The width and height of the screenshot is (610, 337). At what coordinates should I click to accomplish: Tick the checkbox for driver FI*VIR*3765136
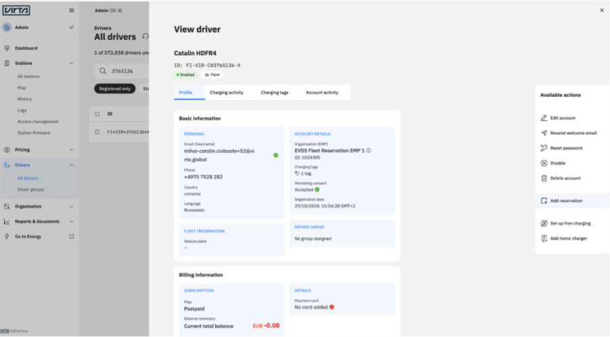click(97, 132)
